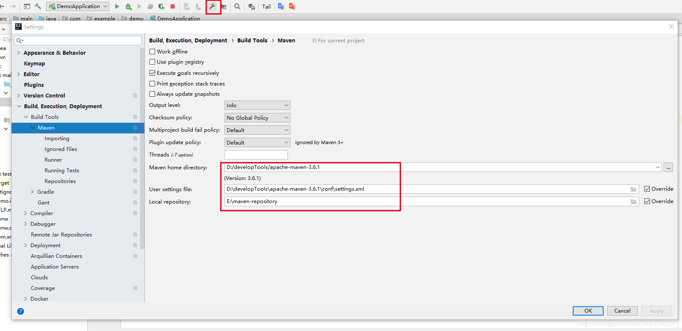Select Gant under Build Tools
The image size is (682, 331).
pyautogui.click(x=43, y=203)
